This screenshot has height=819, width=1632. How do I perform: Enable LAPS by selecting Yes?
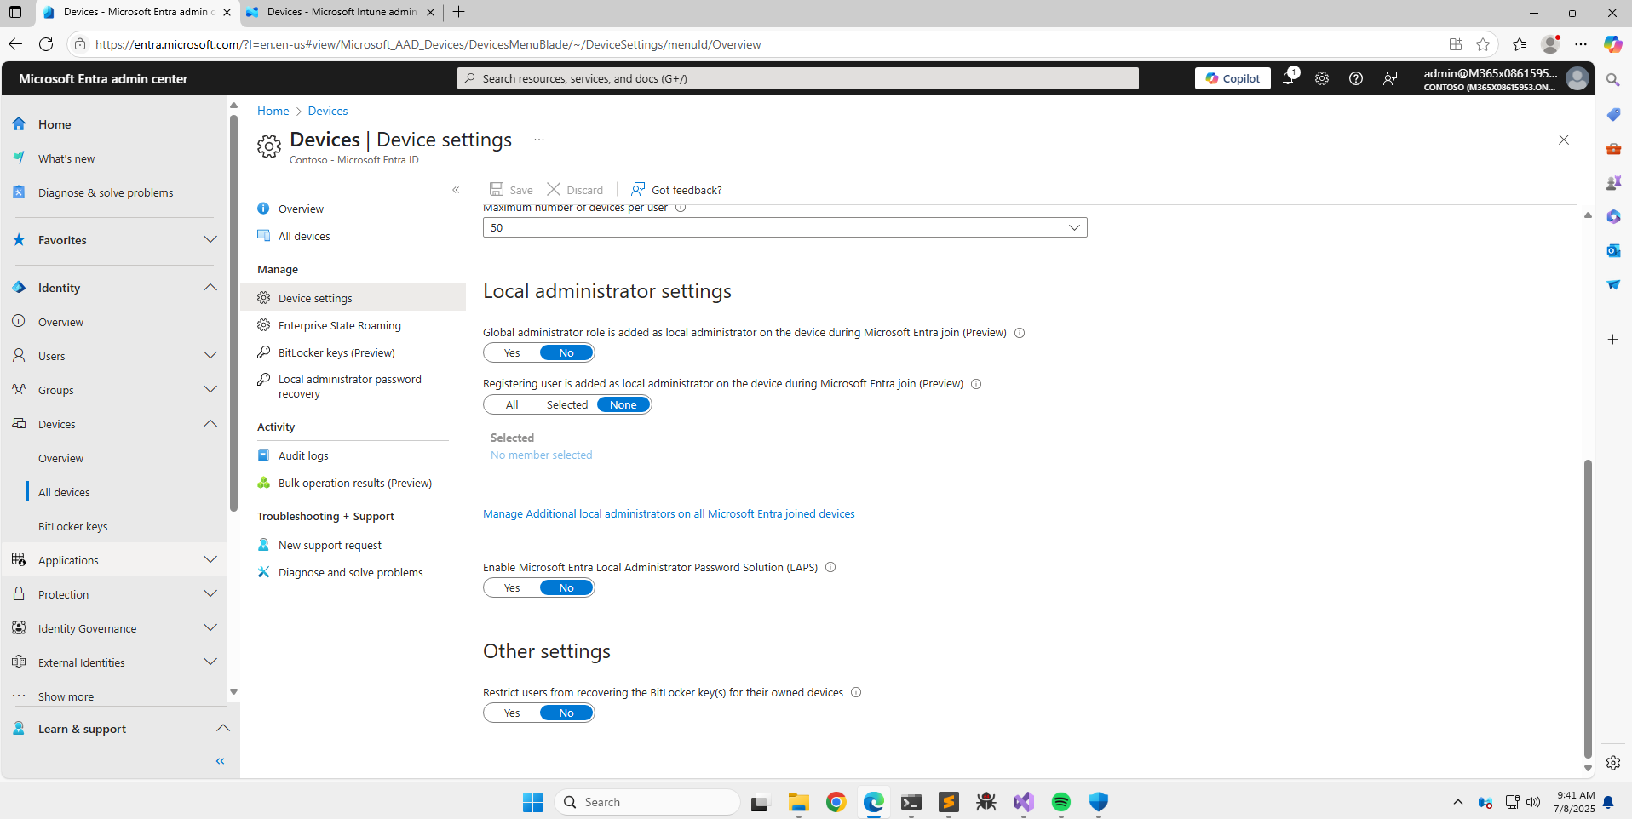[x=512, y=588]
